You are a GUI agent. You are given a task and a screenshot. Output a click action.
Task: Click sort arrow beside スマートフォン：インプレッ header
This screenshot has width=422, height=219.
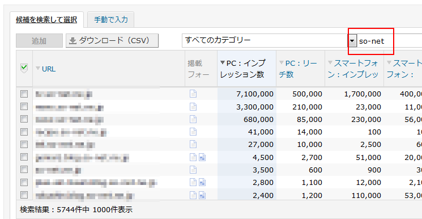330,62
